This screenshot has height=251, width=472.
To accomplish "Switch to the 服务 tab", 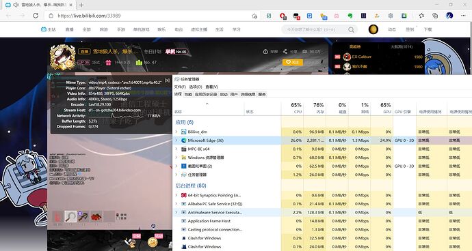I will coord(262,94).
